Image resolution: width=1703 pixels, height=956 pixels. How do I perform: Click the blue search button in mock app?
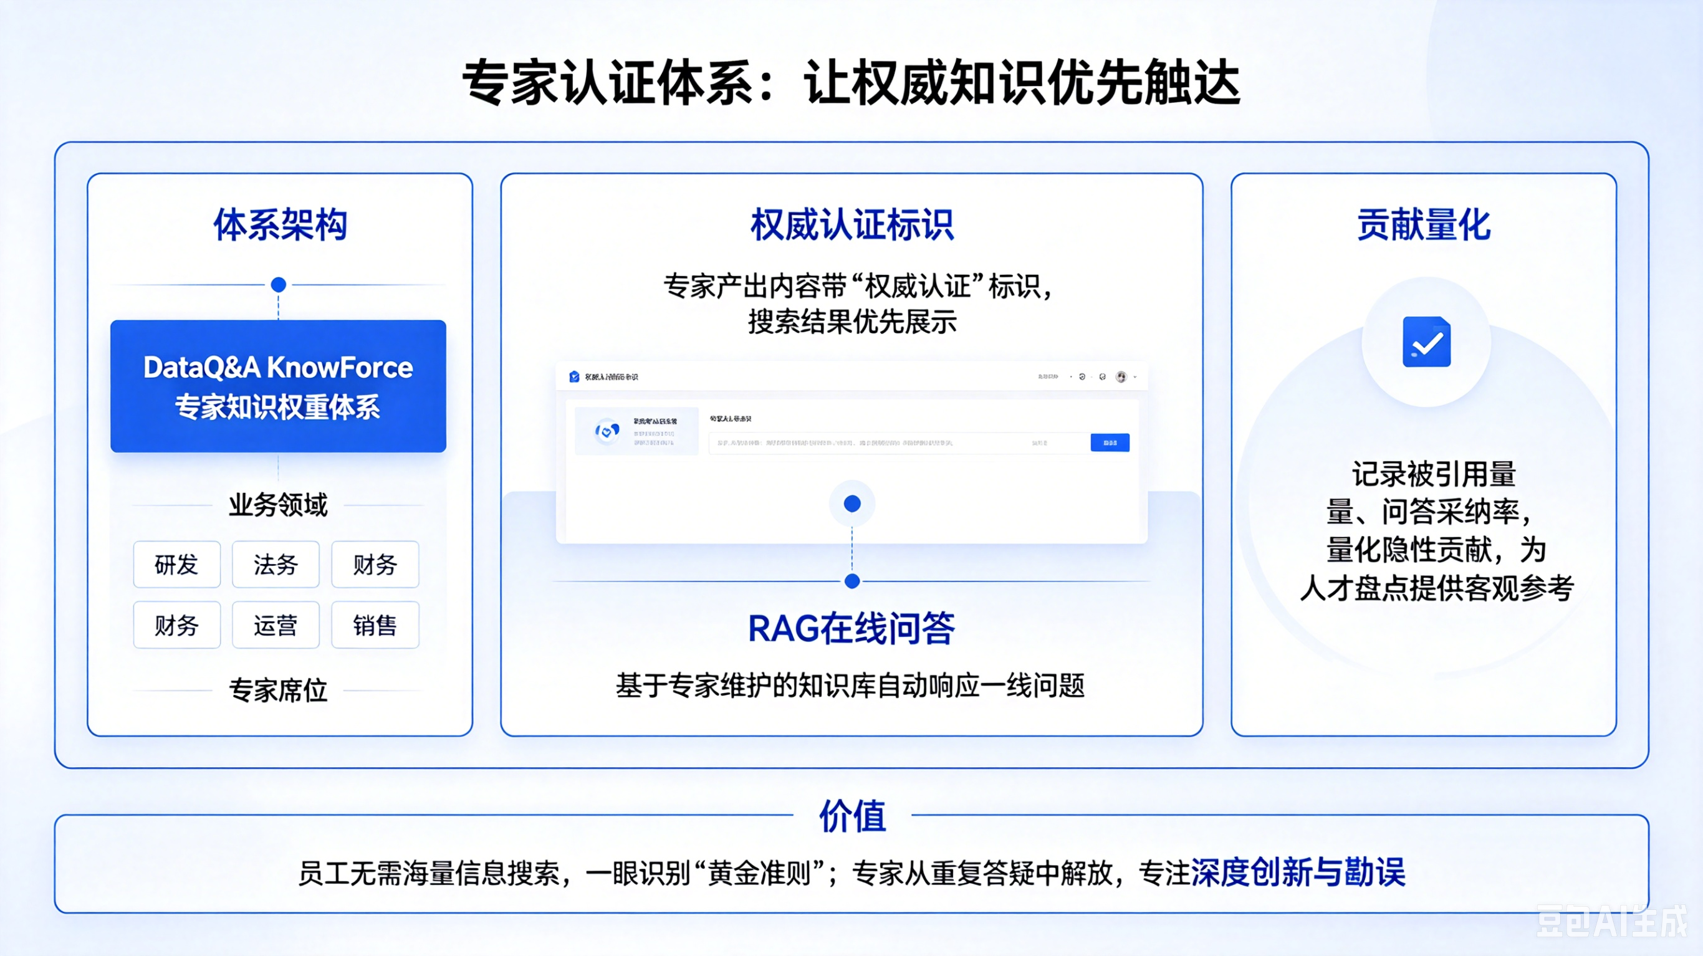[x=1110, y=442]
